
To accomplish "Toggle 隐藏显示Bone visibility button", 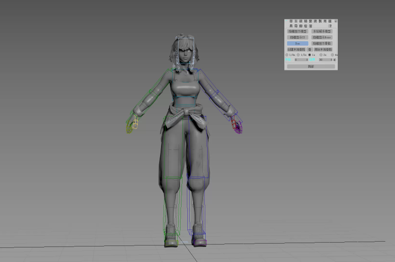I will tap(322, 37).
